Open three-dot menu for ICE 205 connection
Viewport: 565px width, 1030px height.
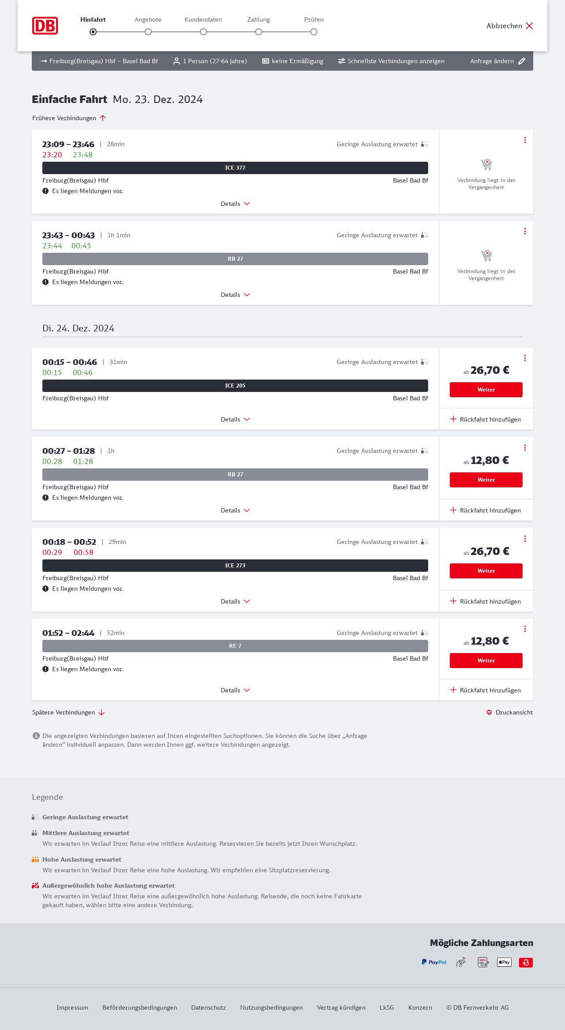(x=525, y=358)
